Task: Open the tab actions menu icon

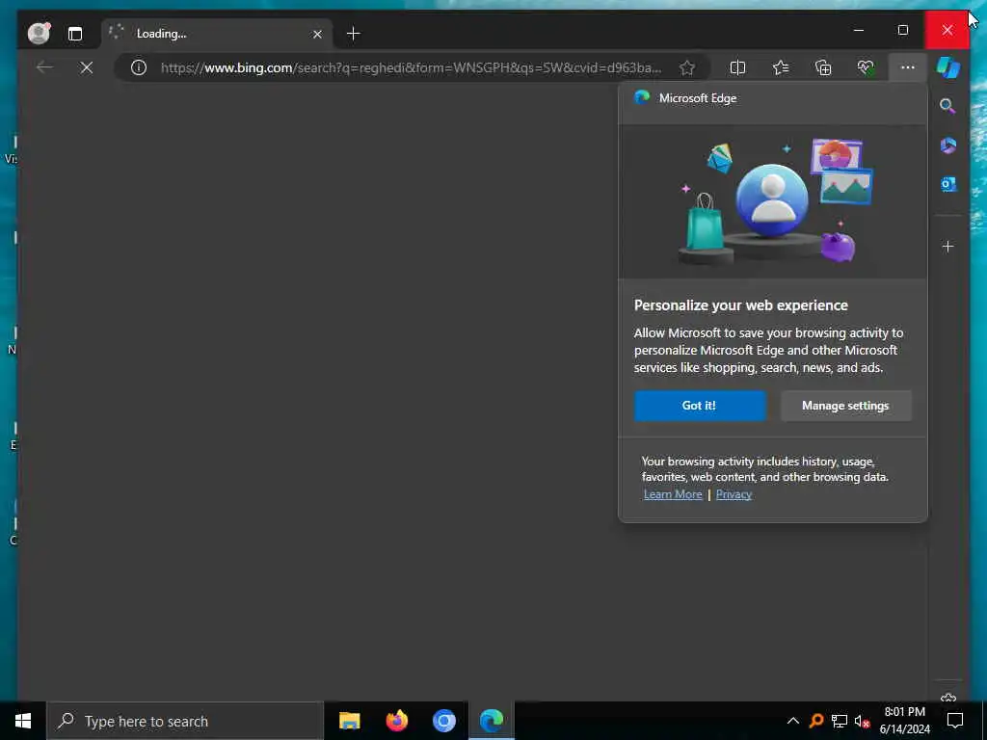Action: tap(75, 34)
